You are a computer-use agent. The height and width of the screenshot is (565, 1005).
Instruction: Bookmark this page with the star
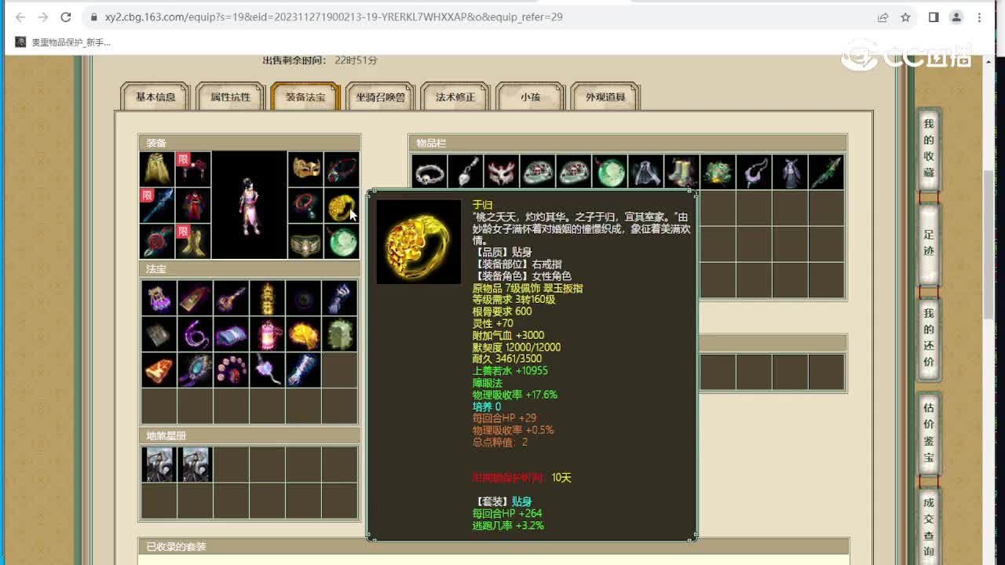(x=905, y=16)
